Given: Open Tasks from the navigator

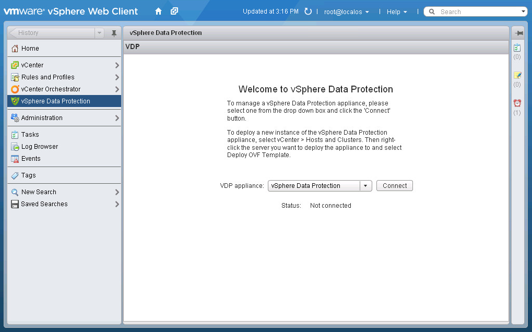Looking at the screenshot, I should click(64, 135).
